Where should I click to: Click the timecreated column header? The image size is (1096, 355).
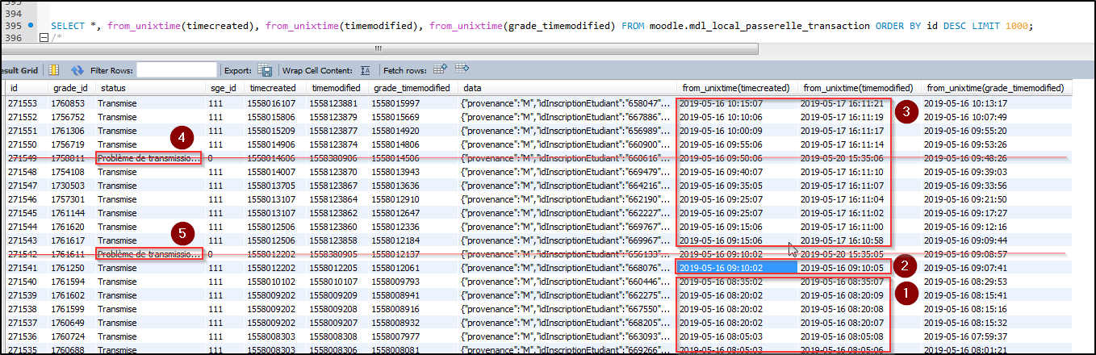click(273, 88)
